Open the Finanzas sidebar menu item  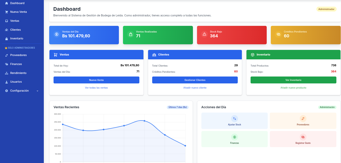[22, 64]
